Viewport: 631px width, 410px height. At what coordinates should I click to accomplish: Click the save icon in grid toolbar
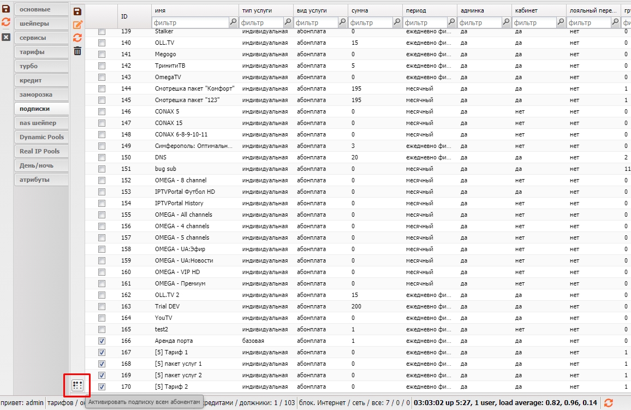(x=78, y=11)
